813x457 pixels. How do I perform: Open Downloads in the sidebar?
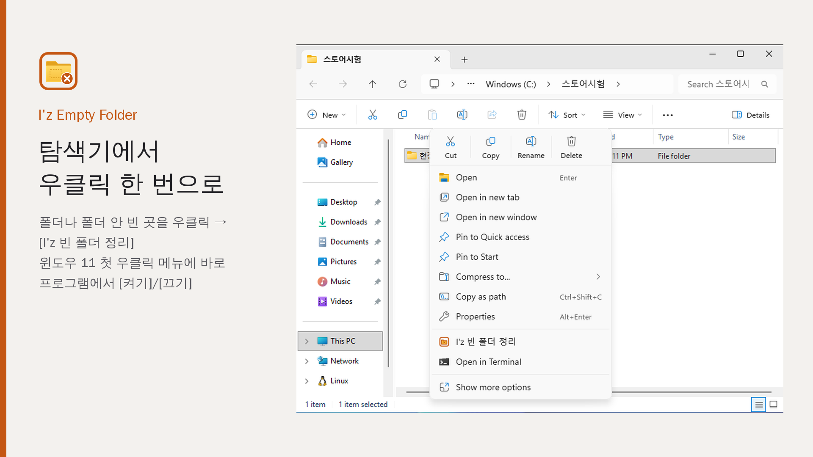(348, 222)
